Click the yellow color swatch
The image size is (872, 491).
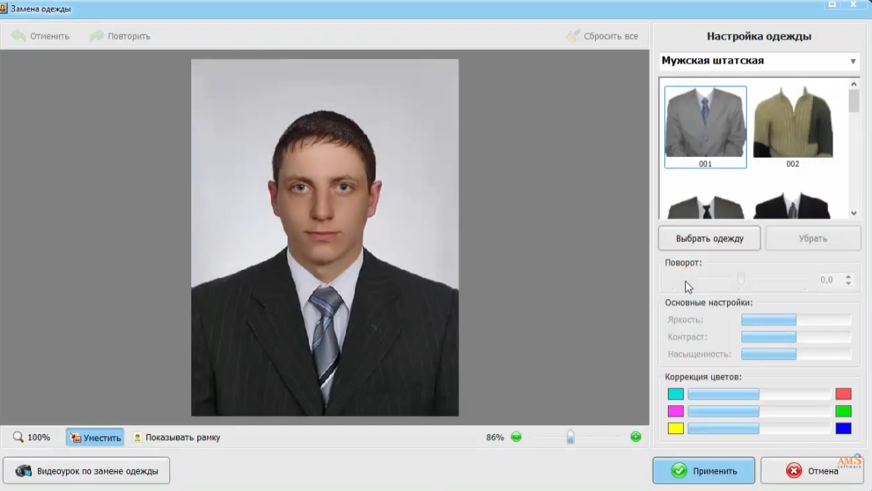pyautogui.click(x=675, y=429)
